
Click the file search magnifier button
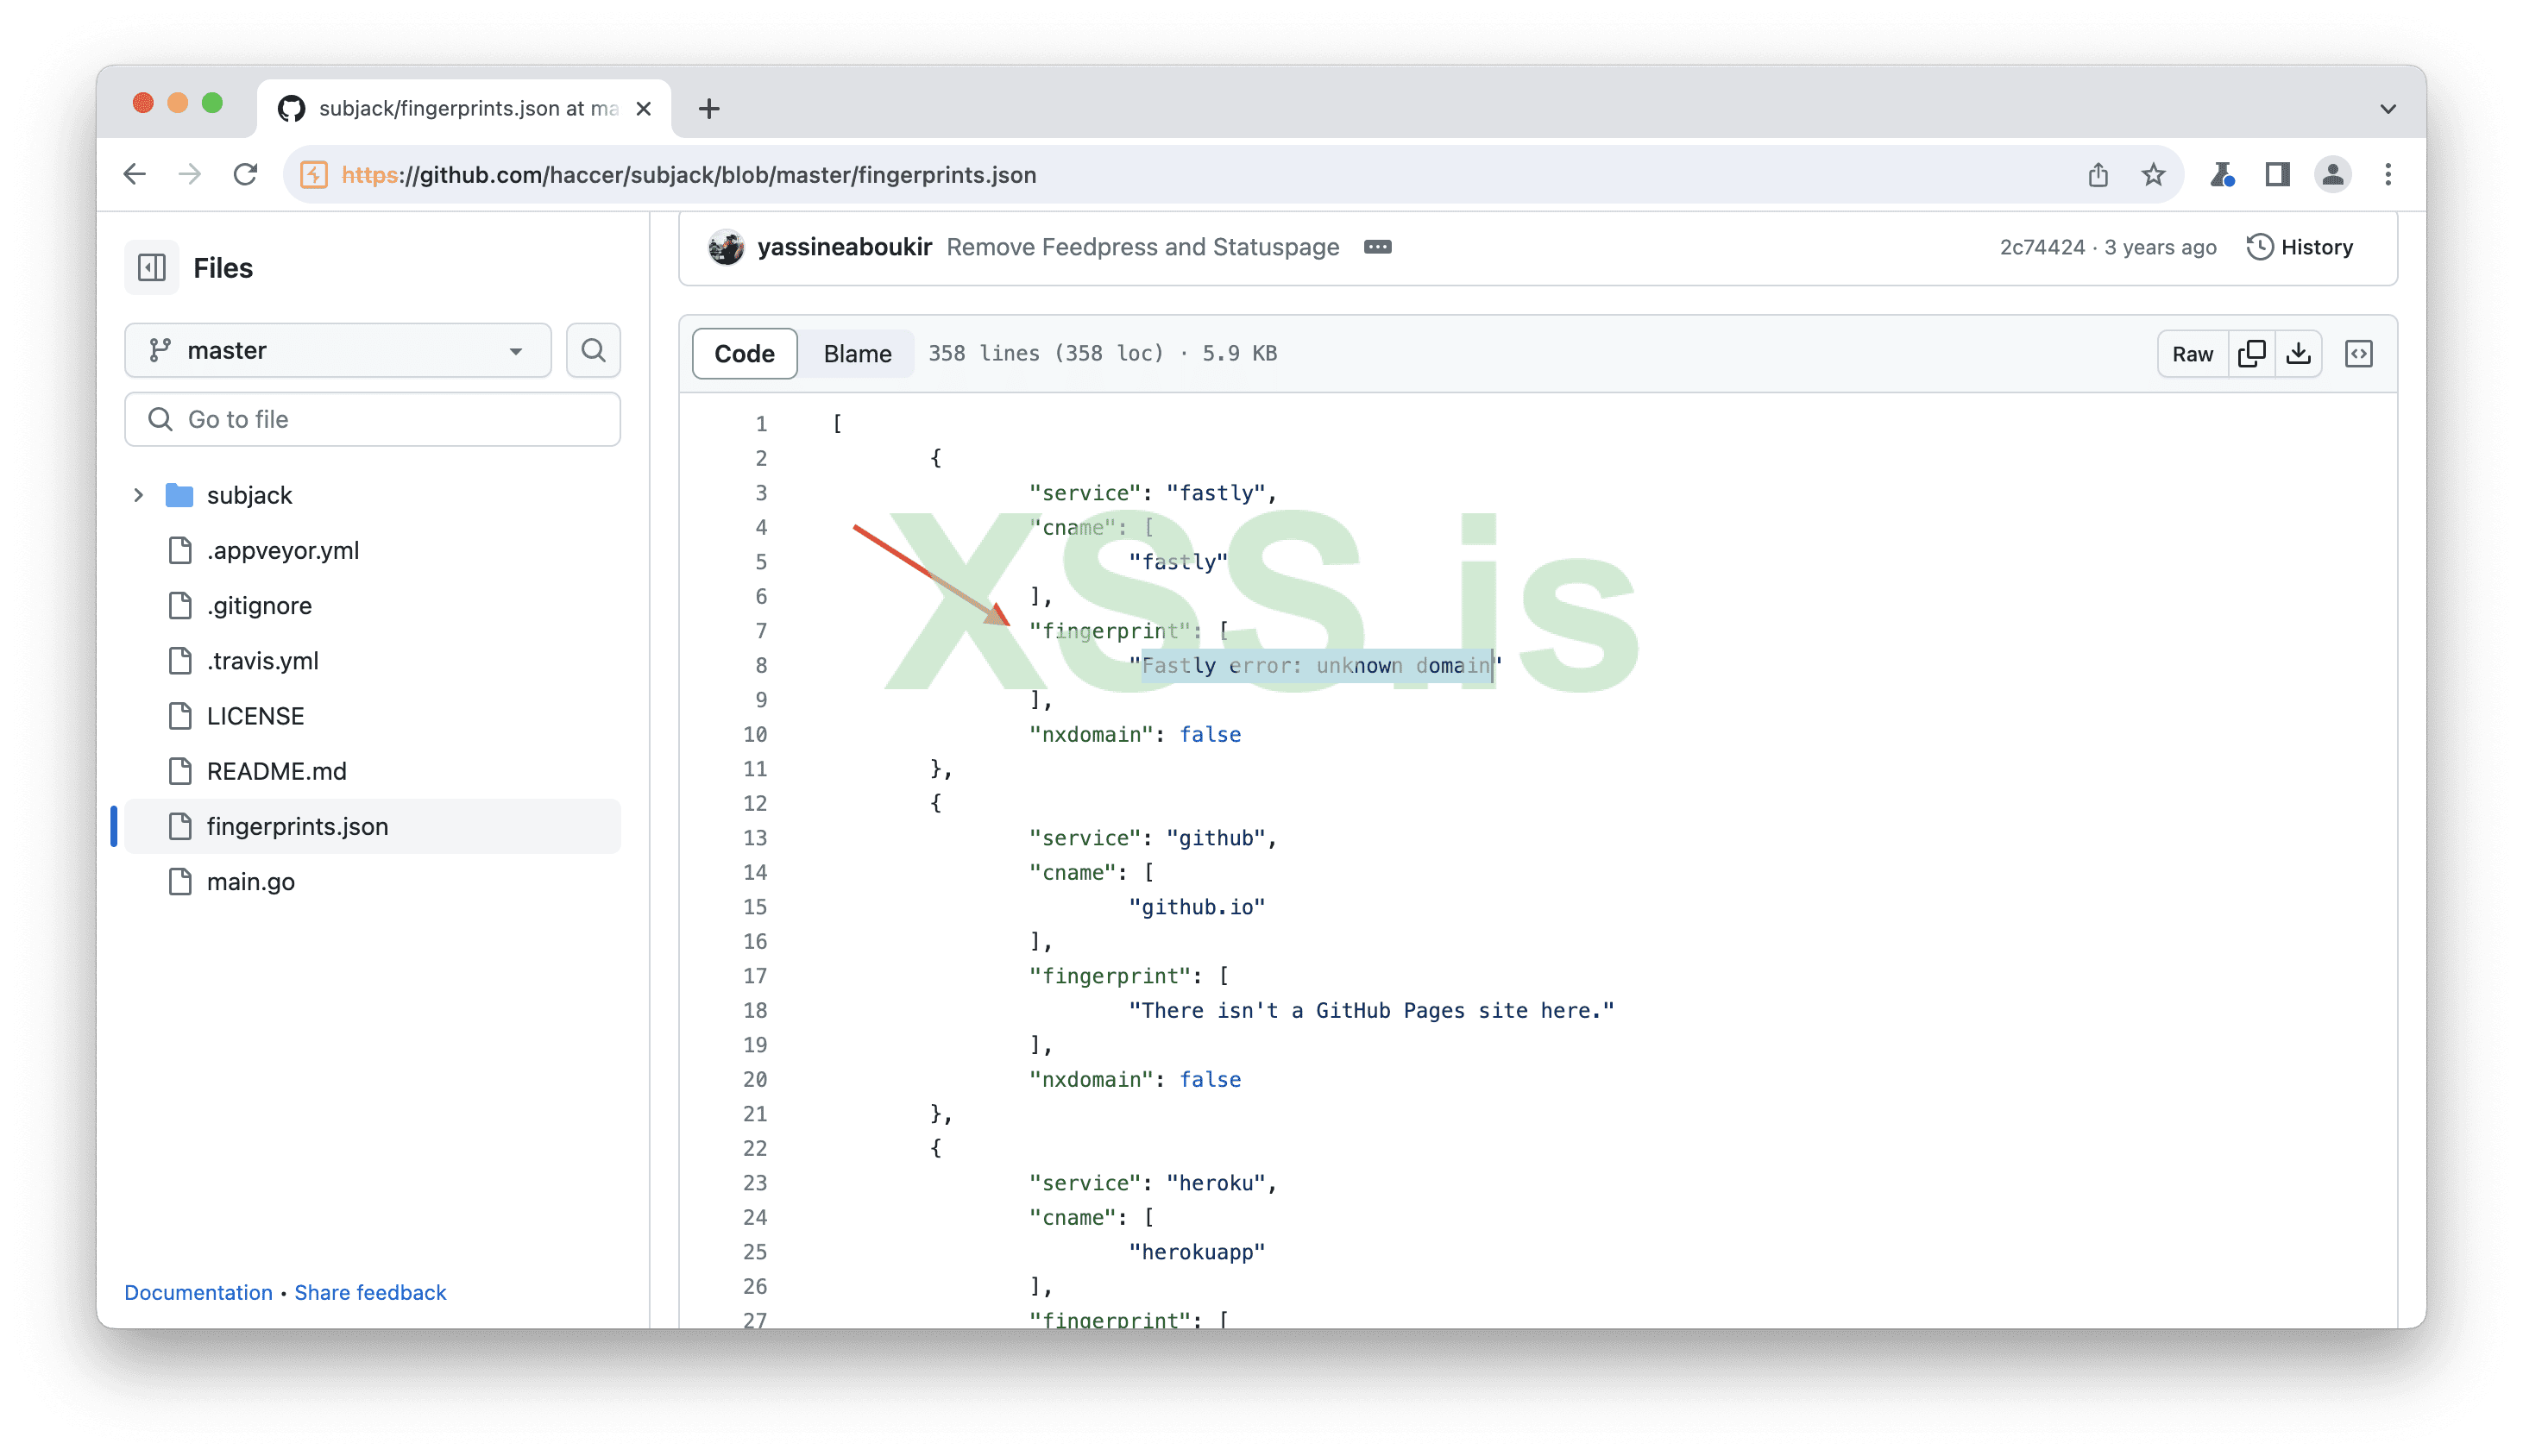coord(594,350)
